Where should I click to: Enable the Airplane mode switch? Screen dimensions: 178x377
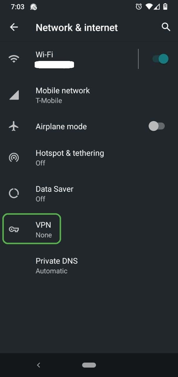(x=157, y=126)
